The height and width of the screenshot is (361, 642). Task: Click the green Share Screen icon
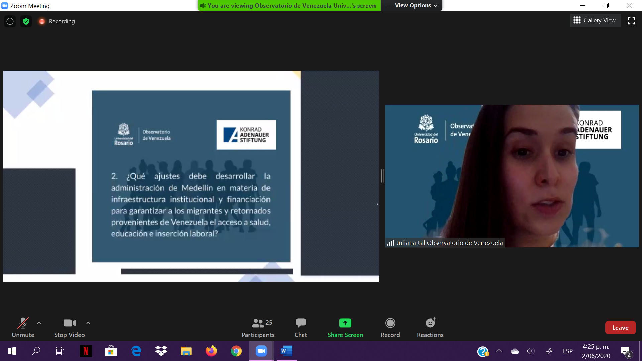click(345, 323)
